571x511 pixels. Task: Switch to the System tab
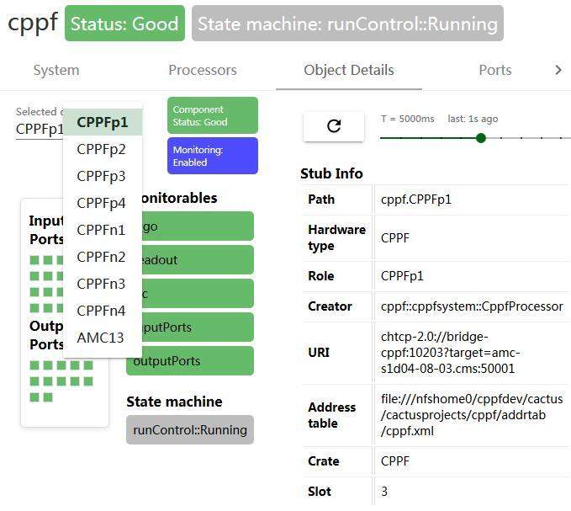pyautogui.click(x=56, y=70)
